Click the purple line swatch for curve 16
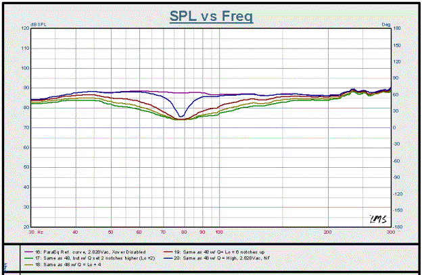This screenshot has height=275, width=422. pyautogui.click(x=20, y=251)
